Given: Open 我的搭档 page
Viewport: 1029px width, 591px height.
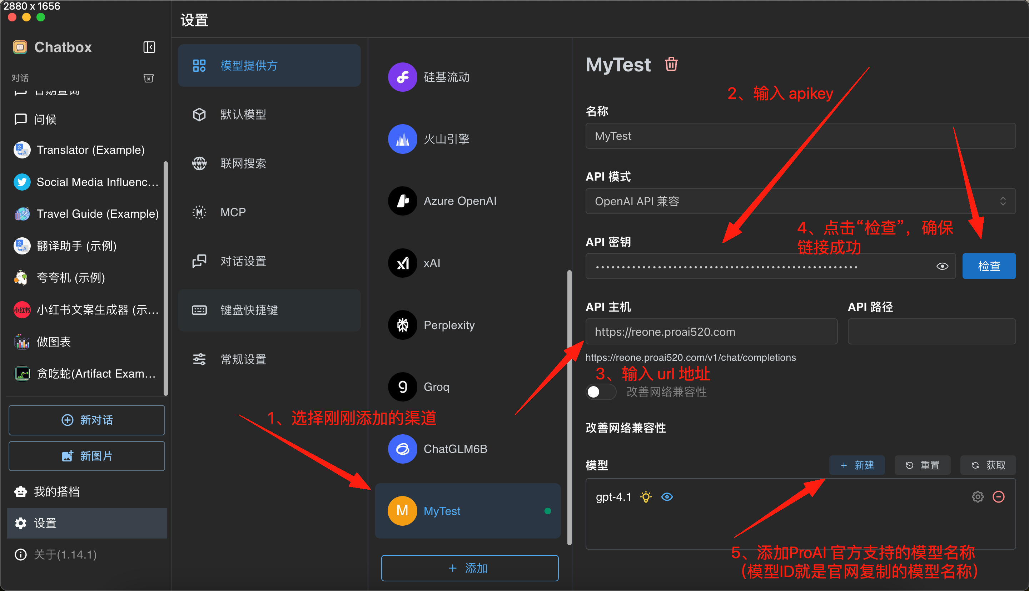Looking at the screenshot, I should pos(86,492).
